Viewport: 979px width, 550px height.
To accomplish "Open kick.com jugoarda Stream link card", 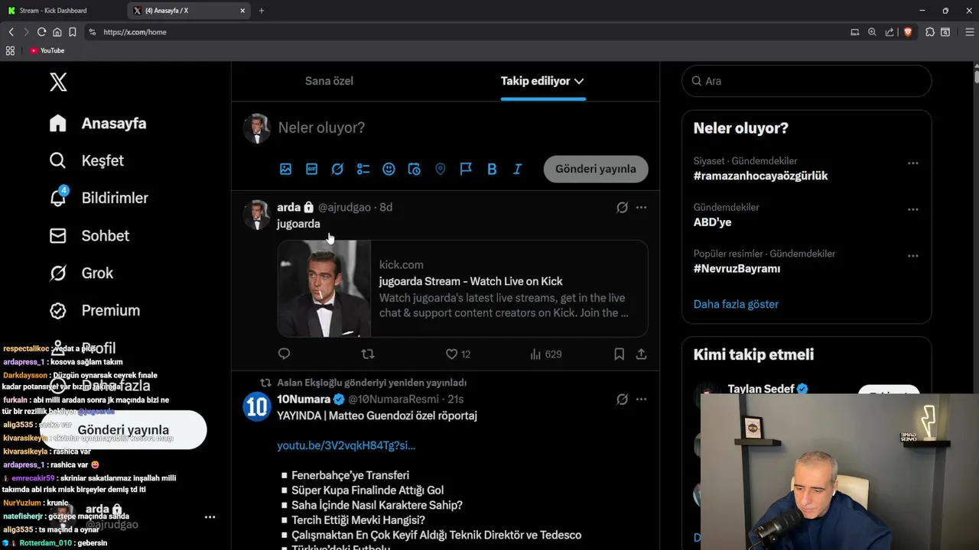I will point(463,289).
